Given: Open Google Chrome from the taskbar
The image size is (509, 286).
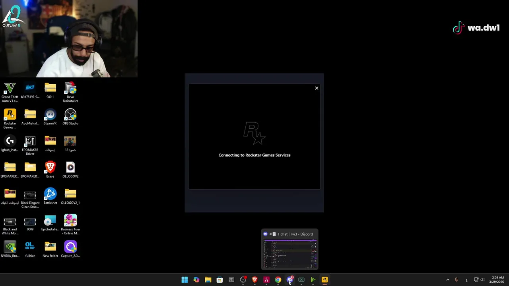Looking at the screenshot, I should point(278,280).
